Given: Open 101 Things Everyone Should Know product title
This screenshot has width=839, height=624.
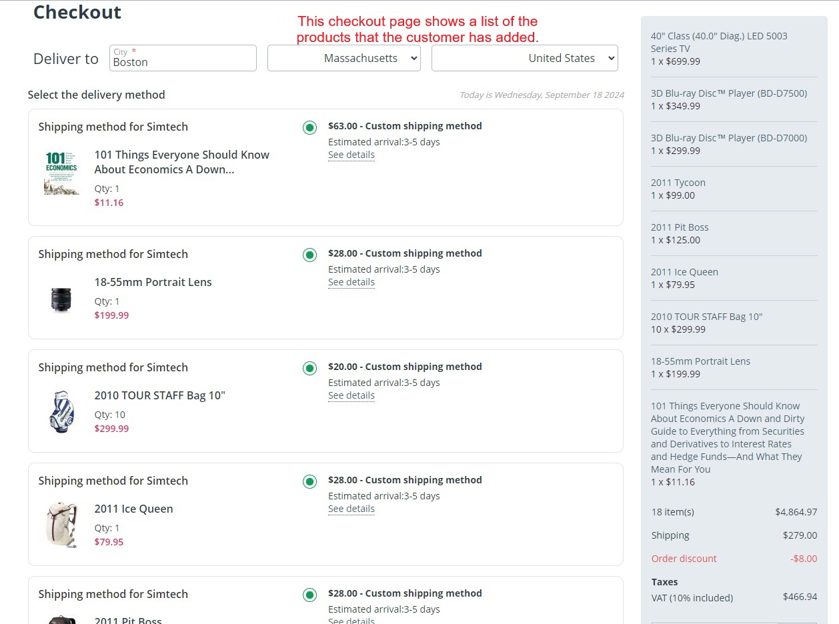Looking at the screenshot, I should [182, 162].
